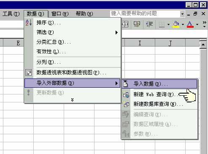The image size is (208, 154).
Task: Click the new Web query icon
Action: [x=126, y=94]
